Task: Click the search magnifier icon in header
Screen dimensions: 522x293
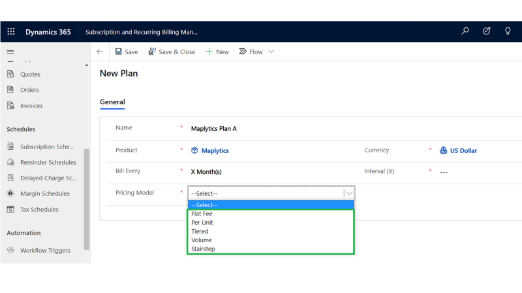Action: [x=465, y=31]
